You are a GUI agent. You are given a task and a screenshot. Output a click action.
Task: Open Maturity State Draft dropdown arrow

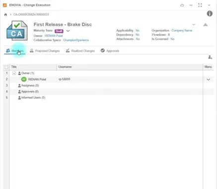pos(68,31)
